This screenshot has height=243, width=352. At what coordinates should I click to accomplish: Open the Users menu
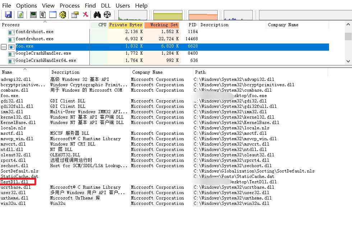point(123,5)
